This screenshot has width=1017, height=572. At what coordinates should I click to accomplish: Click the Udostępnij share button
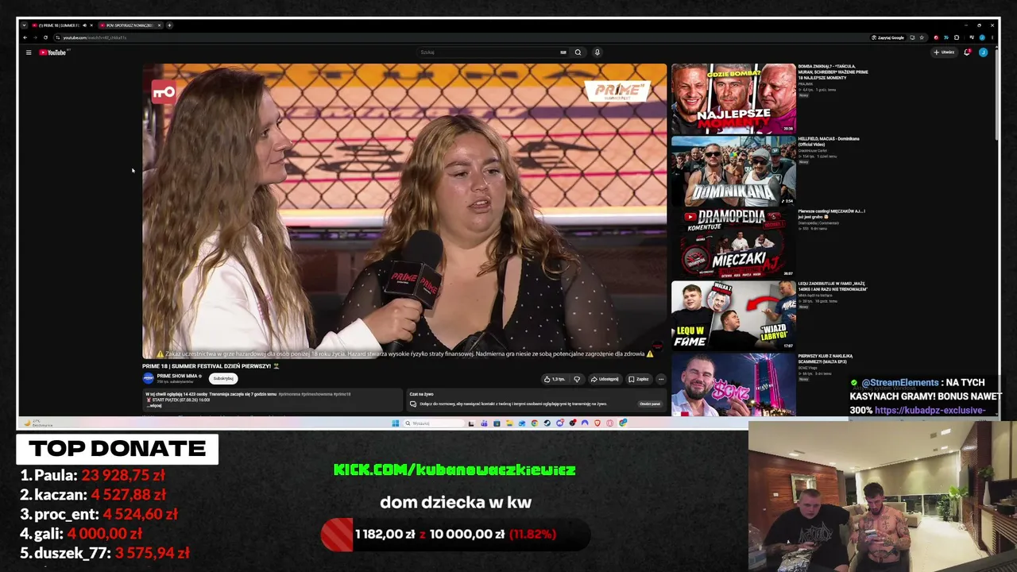pyautogui.click(x=605, y=379)
